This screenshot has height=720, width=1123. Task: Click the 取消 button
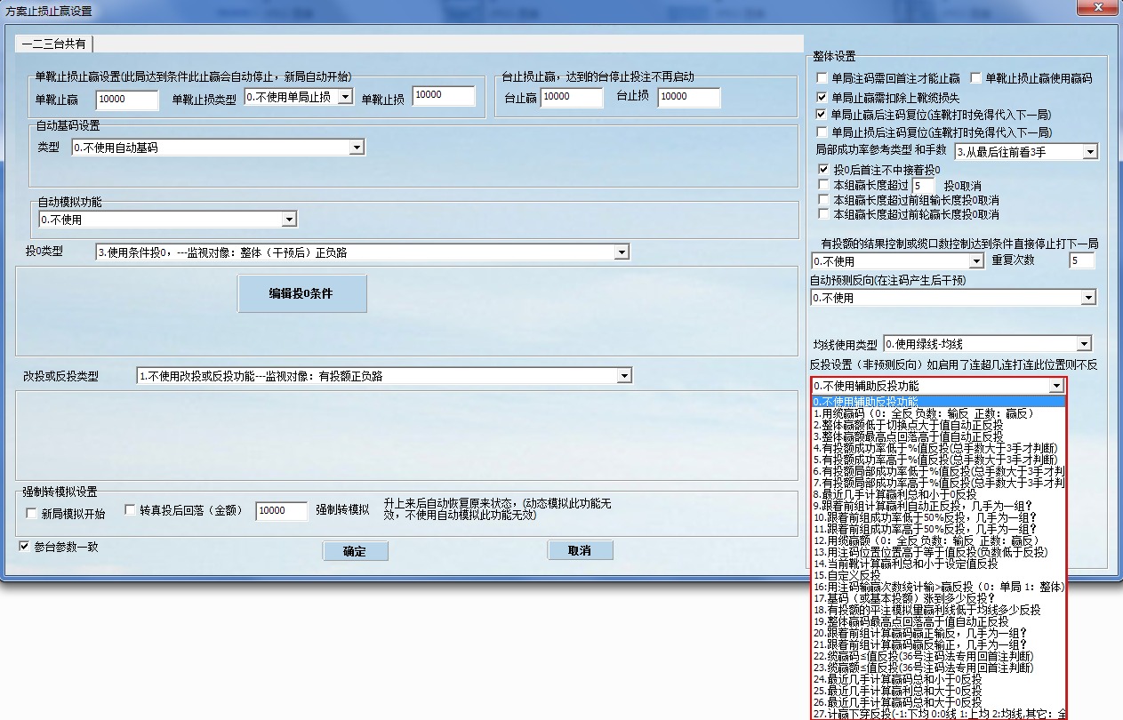(x=580, y=551)
